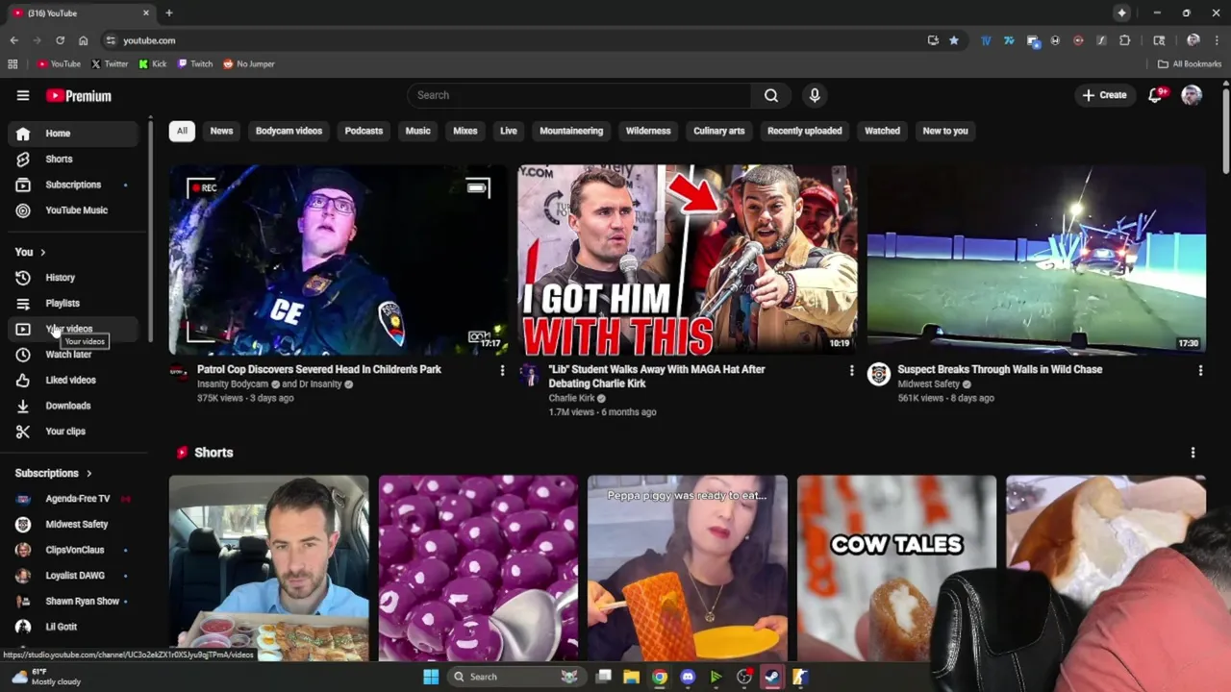Open Windows Start menu
Viewport: 1231px width, 692px height.
click(431, 677)
